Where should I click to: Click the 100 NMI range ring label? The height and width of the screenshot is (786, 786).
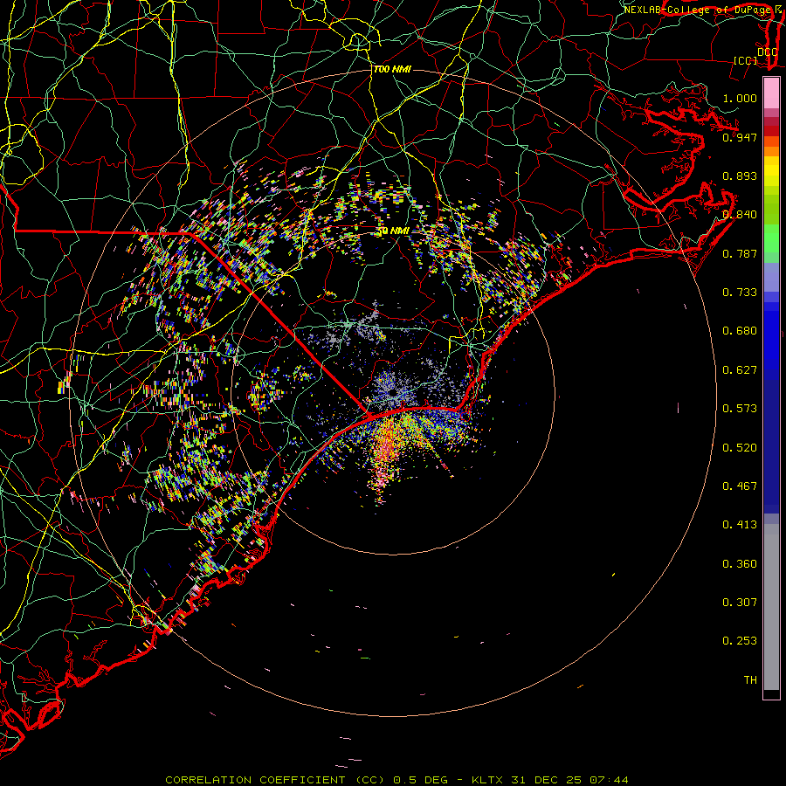click(392, 69)
